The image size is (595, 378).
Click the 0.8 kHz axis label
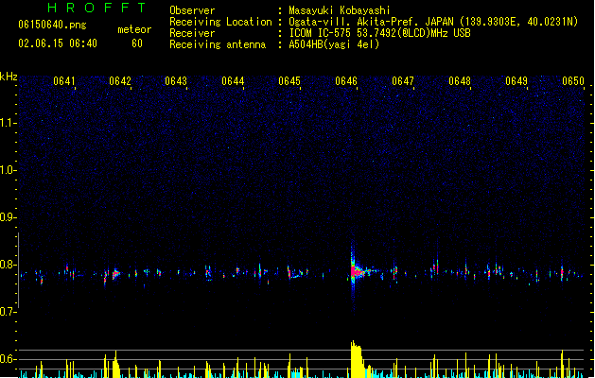tap(8, 265)
